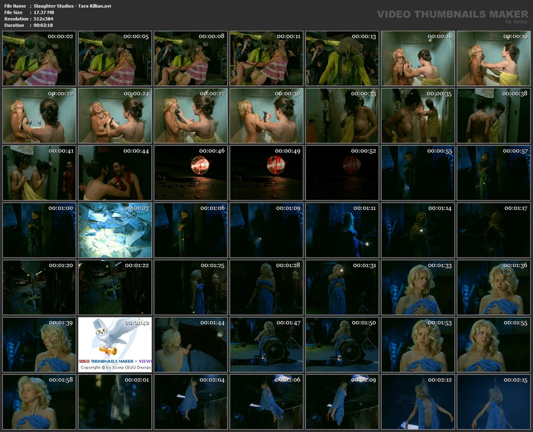The image size is (533, 432).
Task: Click the frame stamped 00:00:16
Action: (418, 58)
